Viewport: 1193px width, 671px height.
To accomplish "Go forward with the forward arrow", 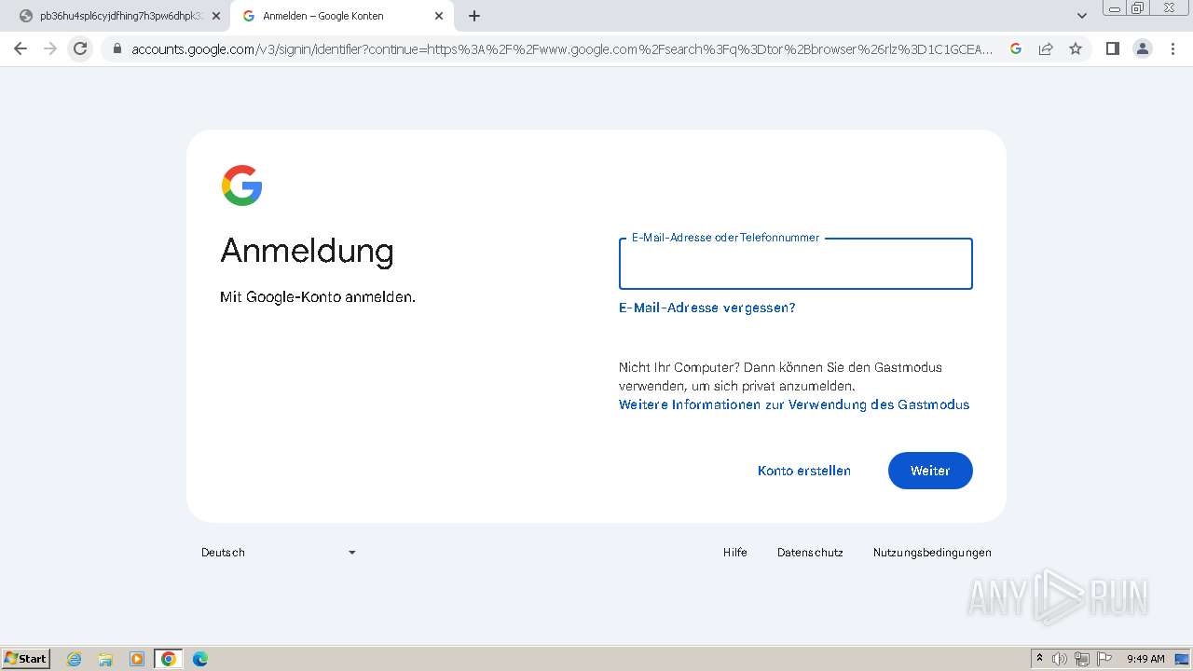I will click(x=50, y=48).
